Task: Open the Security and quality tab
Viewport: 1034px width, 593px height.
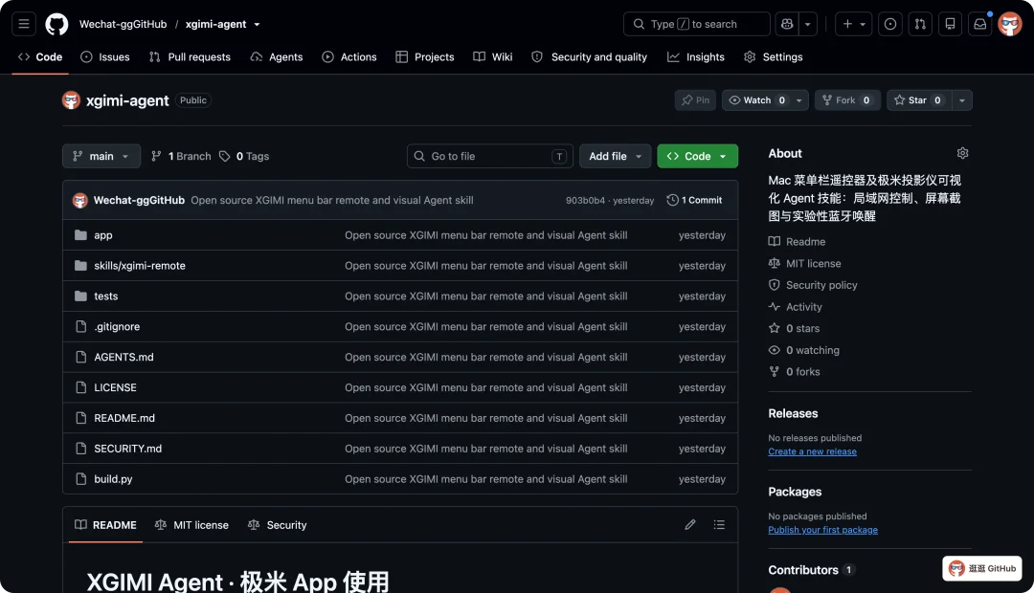Action: coord(590,57)
